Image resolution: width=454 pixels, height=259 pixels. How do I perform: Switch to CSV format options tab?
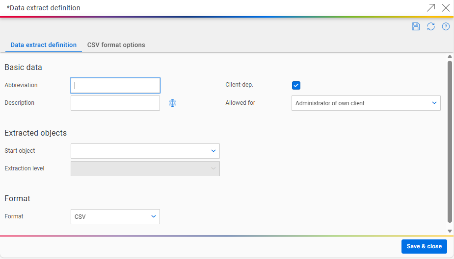click(116, 45)
